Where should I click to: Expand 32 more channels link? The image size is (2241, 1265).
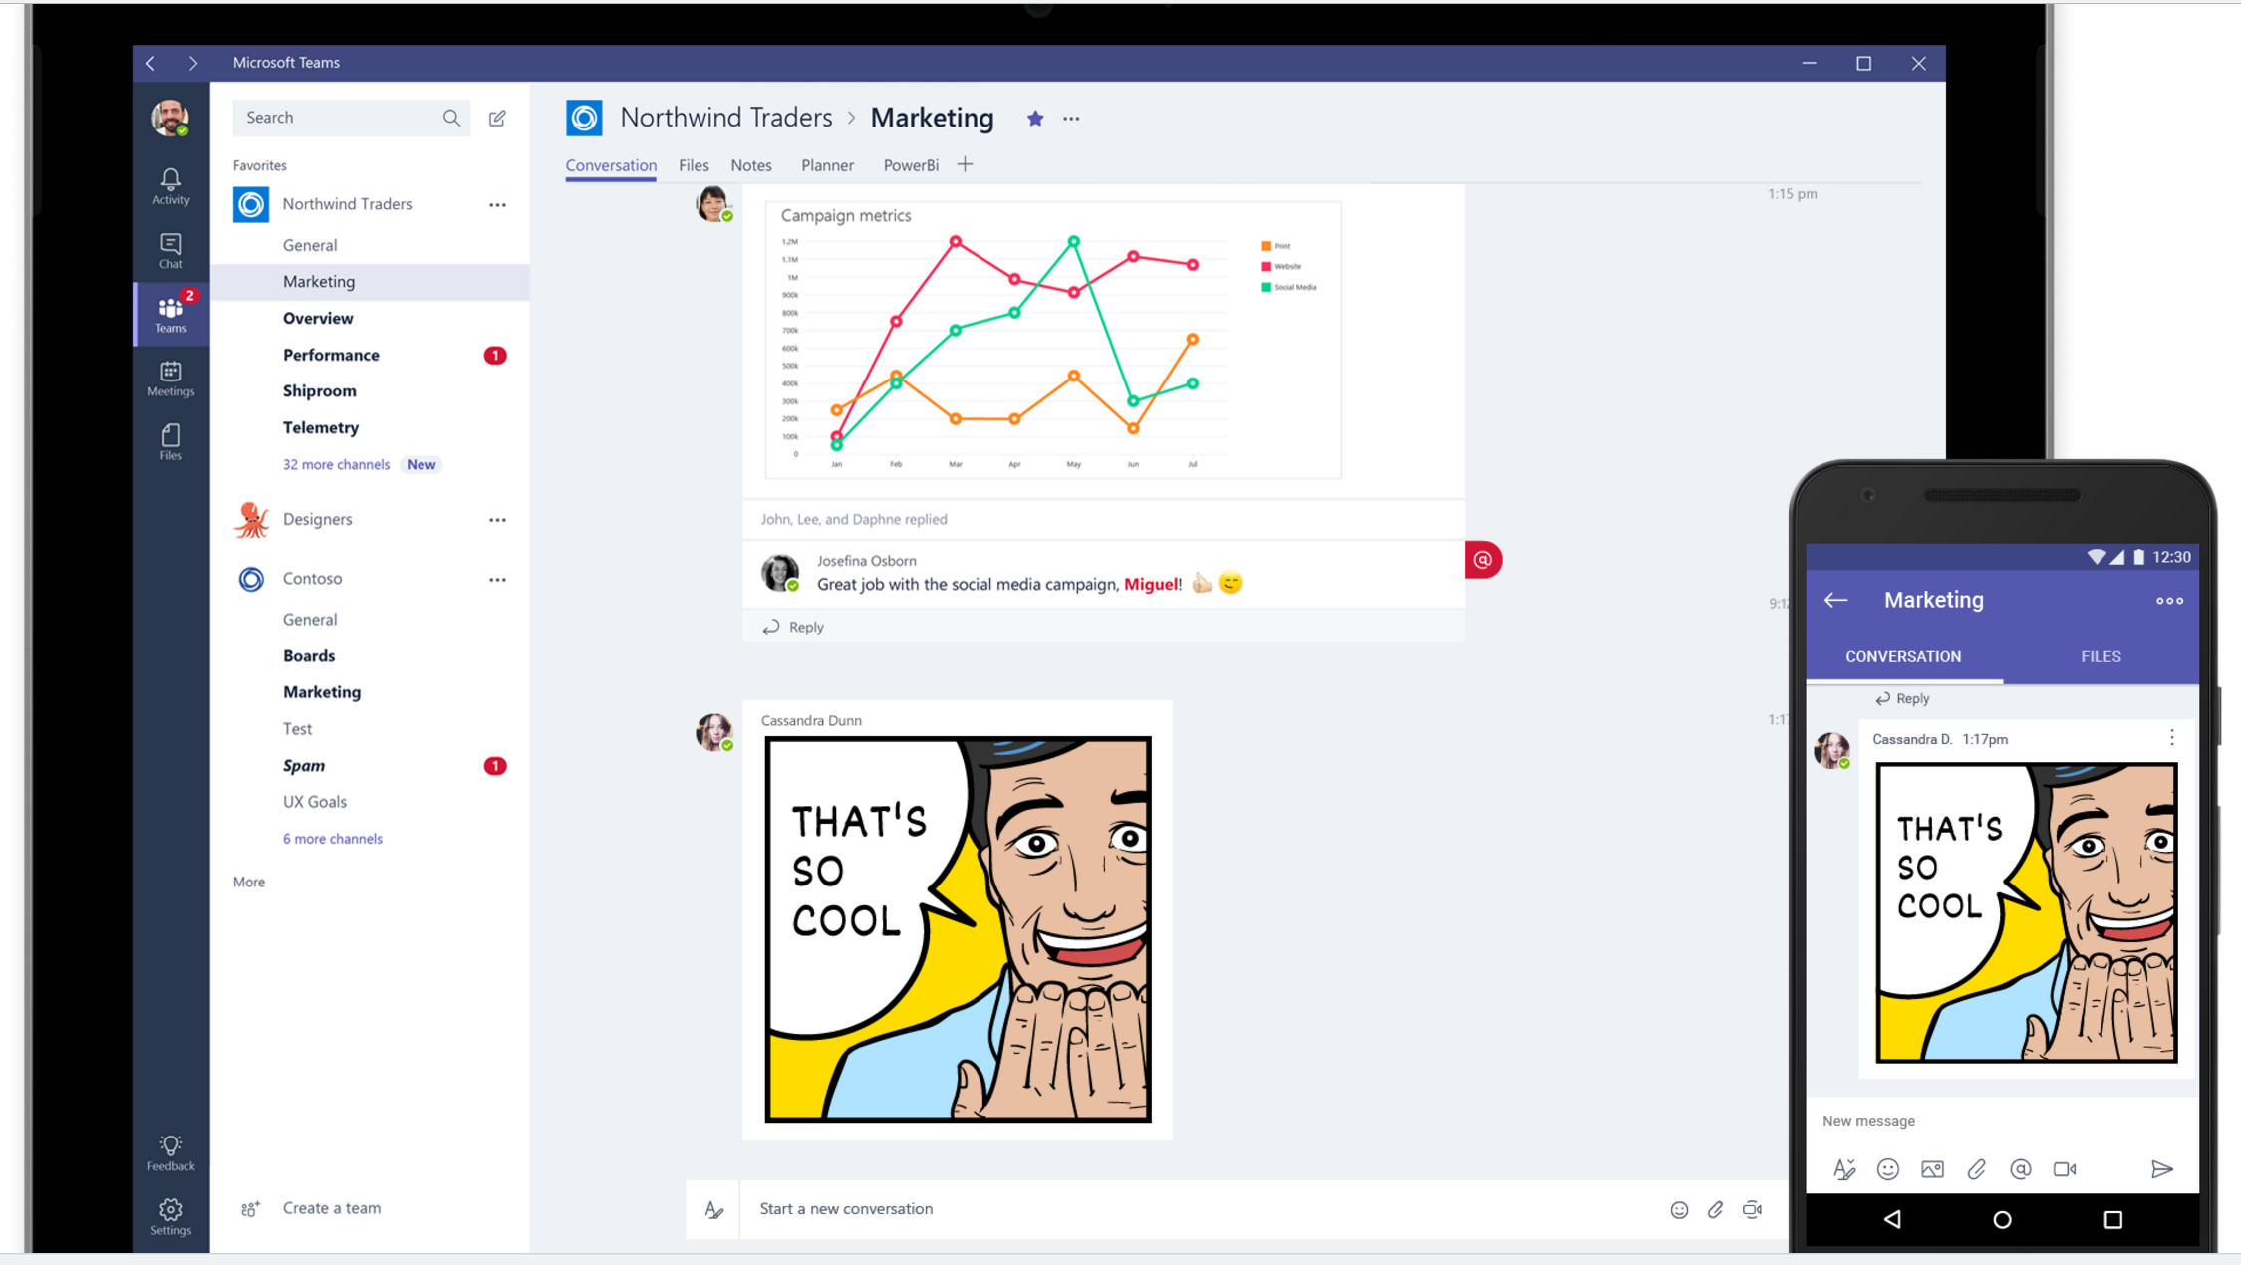(336, 464)
